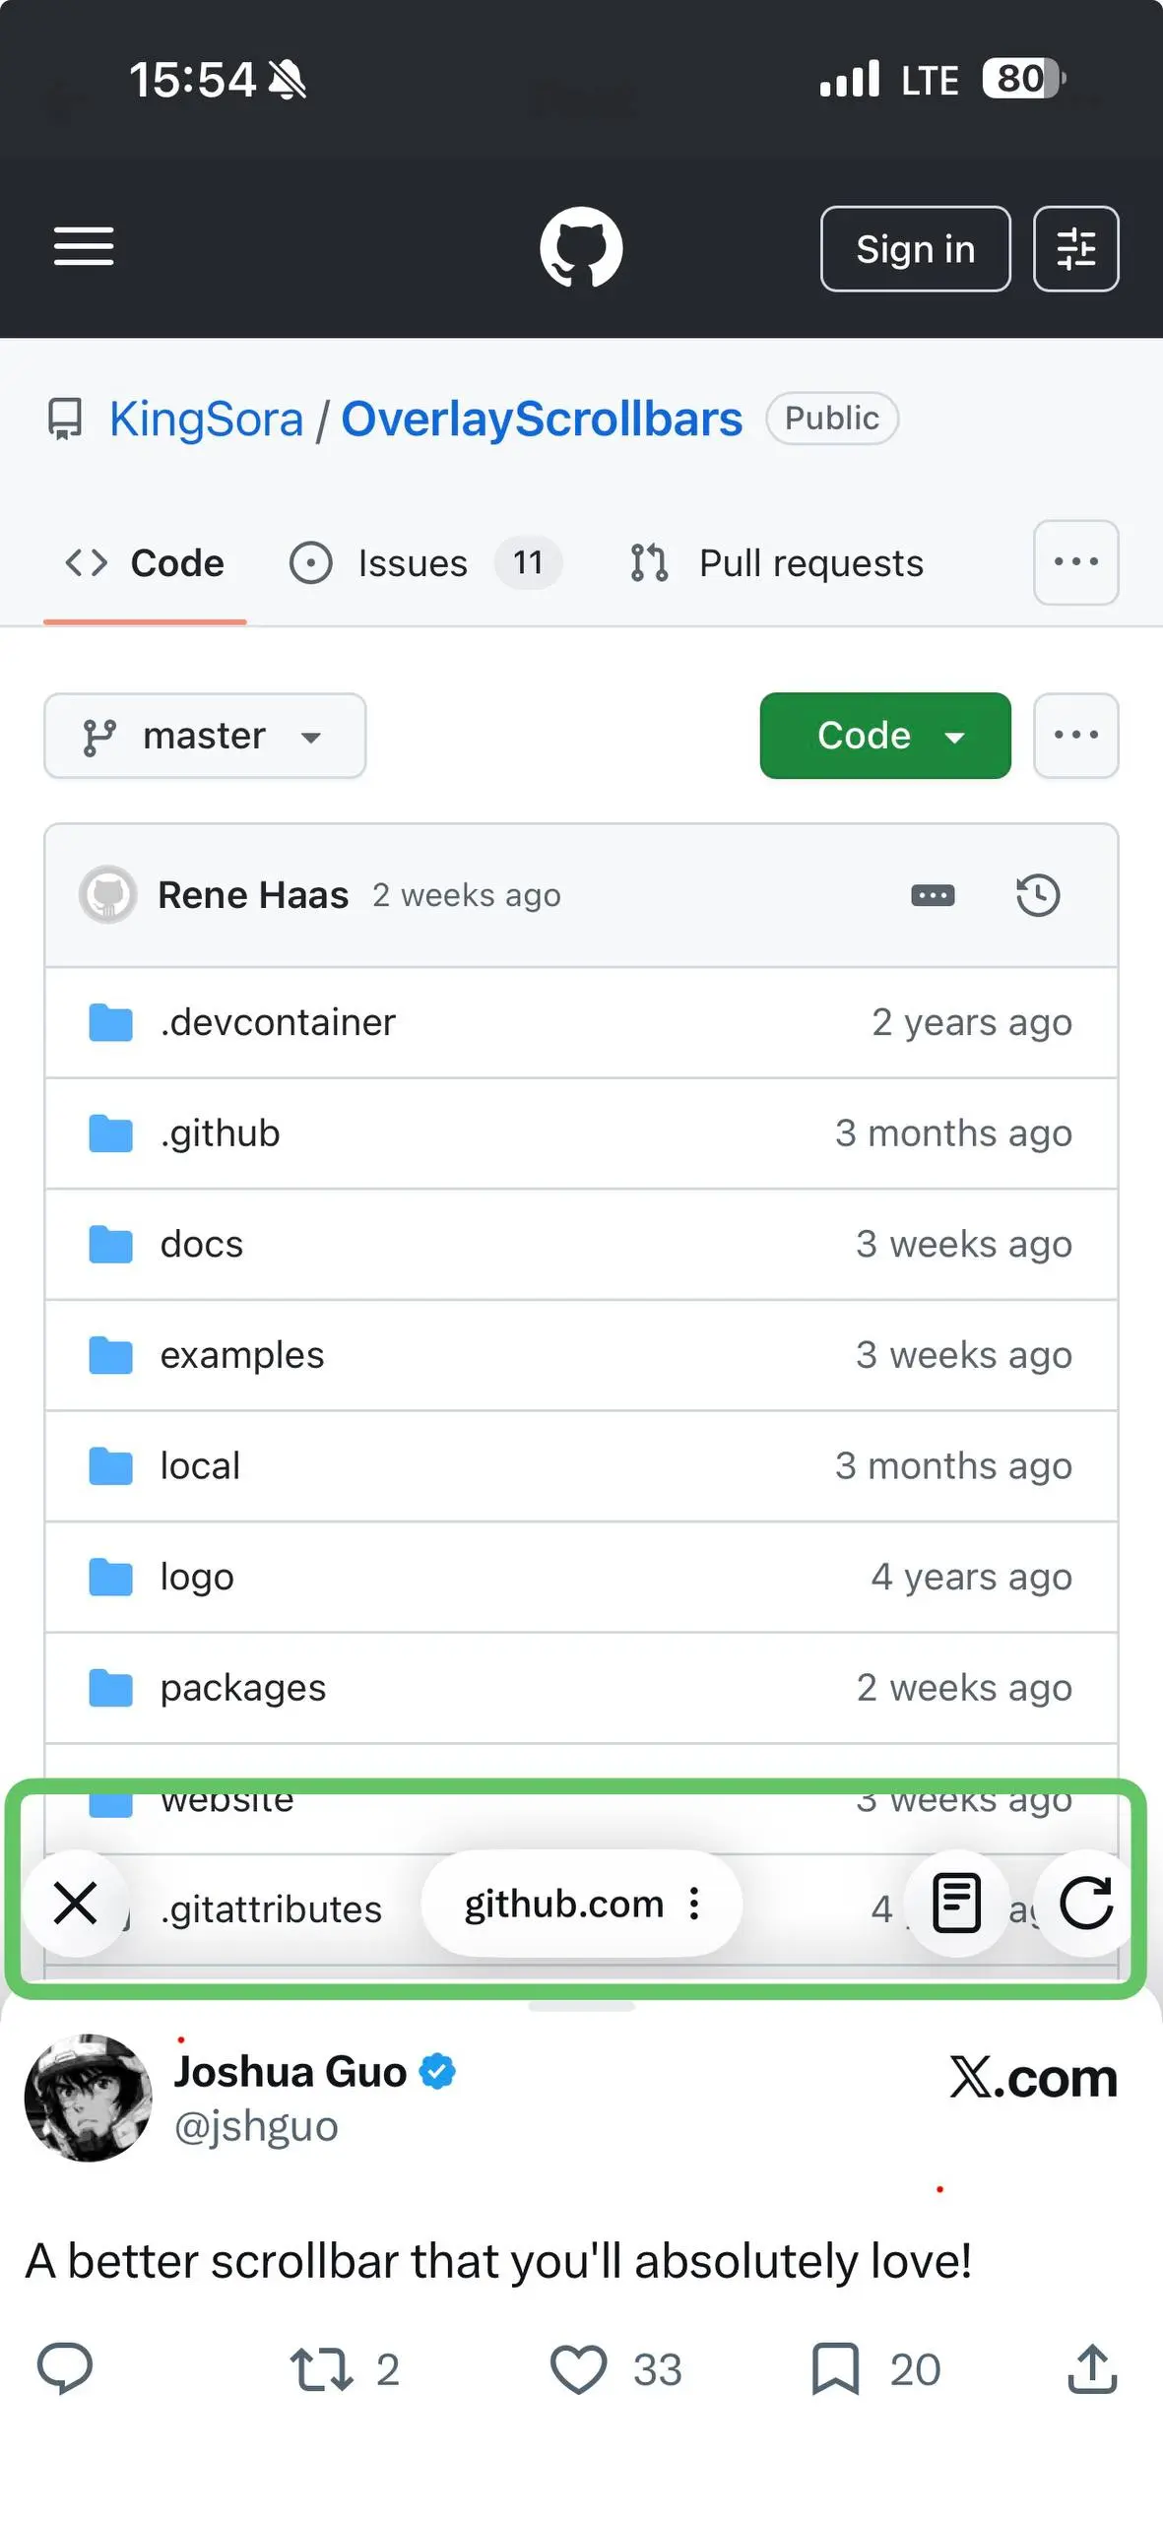Screen dimensions: 1163x2521
Task: Open Rene Haas commit author link
Action: click(x=253, y=895)
